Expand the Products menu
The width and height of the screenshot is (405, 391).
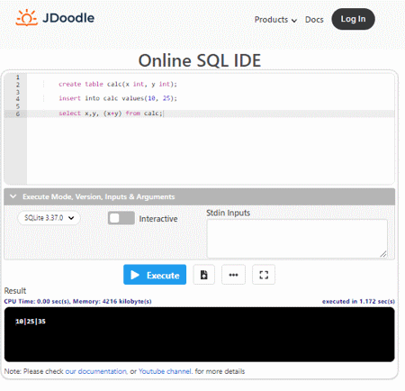tap(275, 20)
